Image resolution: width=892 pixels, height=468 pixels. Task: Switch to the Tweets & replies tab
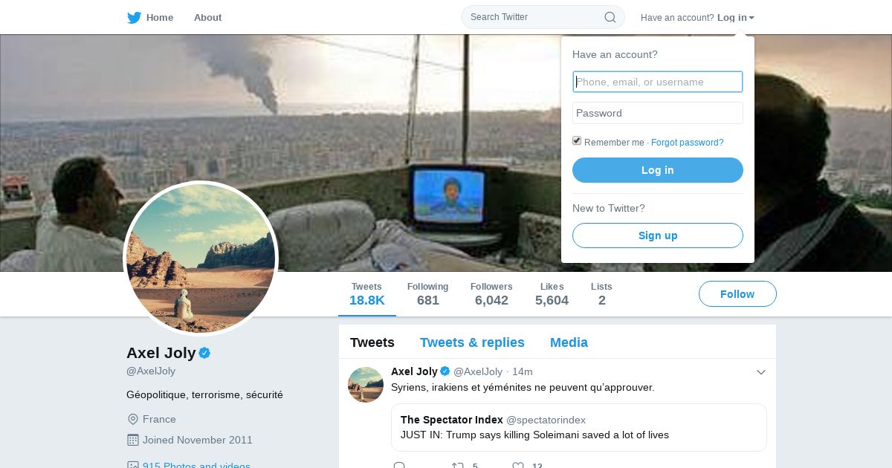click(472, 342)
